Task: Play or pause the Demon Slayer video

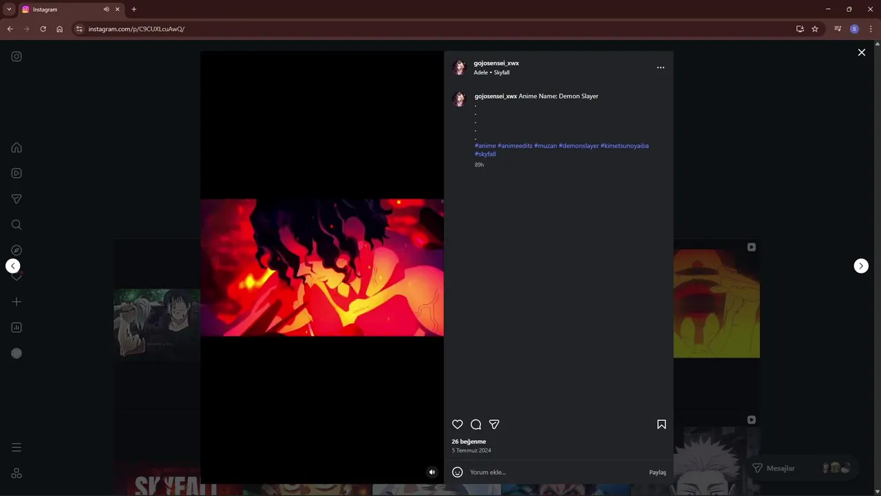Action: tap(322, 267)
